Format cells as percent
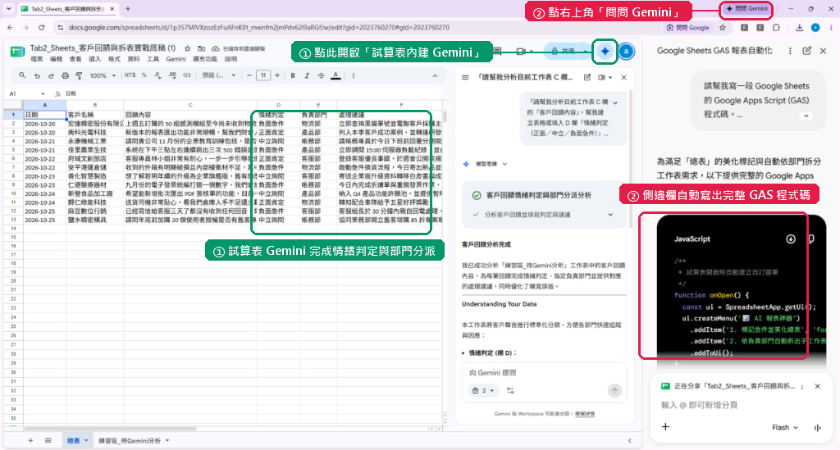This screenshot has height=450, width=840. click(144, 75)
